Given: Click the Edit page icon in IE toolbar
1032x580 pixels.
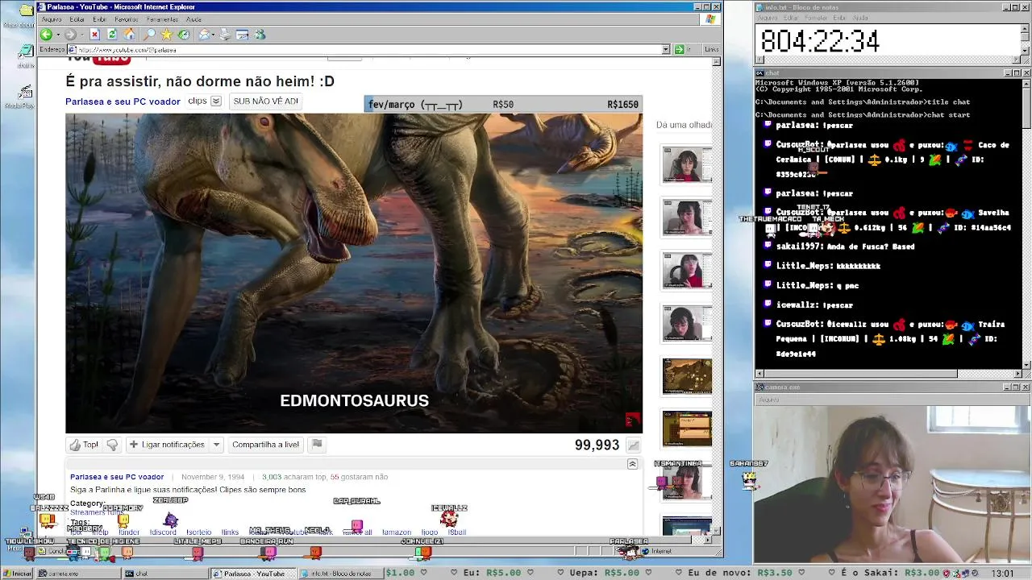Looking at the screenshot, I should (242, 35).
